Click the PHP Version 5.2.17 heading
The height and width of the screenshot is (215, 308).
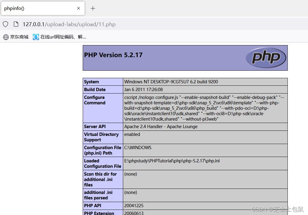tap(113, 55)
